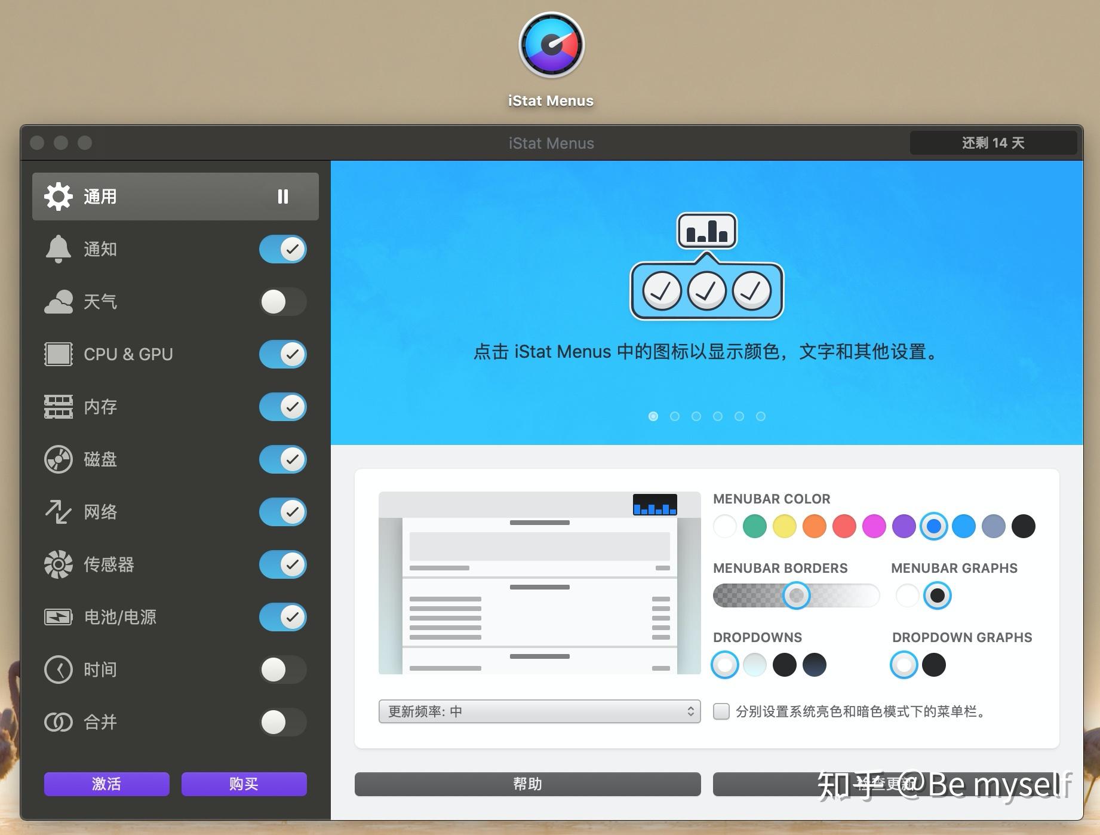1100x835 pixels.
Task: Click the gear icon for General settings
Action: [59, 197]
